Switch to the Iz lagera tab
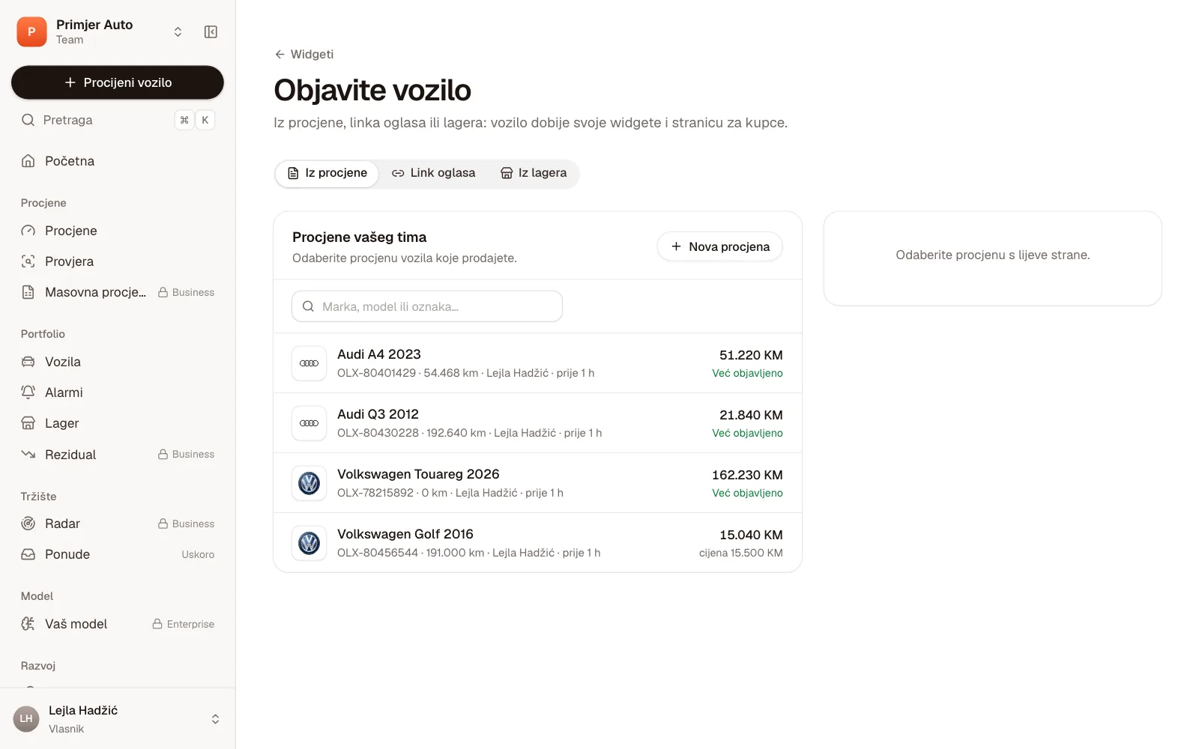The image size is (1199, 749). (x=534, y=173)
